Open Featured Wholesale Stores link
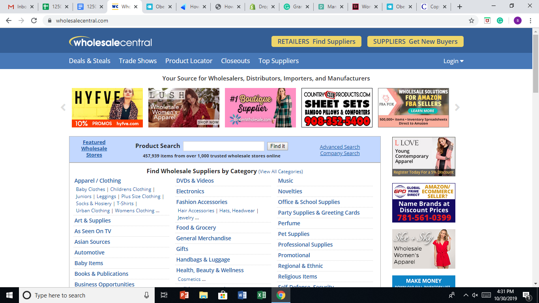The width and height of the screenshot is (539, 303). [94, 148]
